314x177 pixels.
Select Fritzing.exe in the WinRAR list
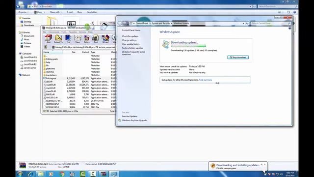[x=51, y=78]
